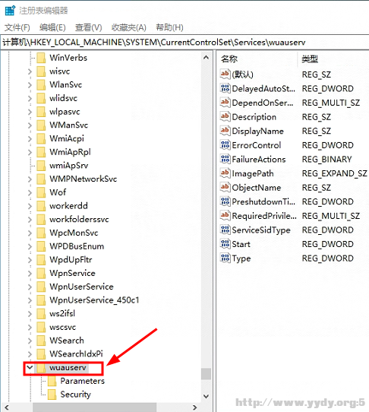The width and height of the screenshot is (369, 412).
Task: Open the 收藏夹(A) favorites menu
Action: click(x=129, y=27)
